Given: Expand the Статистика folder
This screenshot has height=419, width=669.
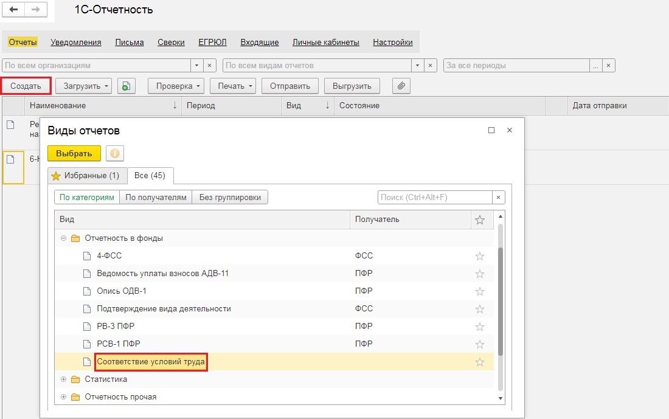Looking at the screenshot, I should 63,379.
